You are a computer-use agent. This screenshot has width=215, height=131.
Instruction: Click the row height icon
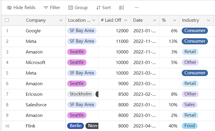[x=121, y=8]
